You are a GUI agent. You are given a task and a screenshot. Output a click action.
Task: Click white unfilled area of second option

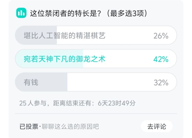[x=130, y=58]
